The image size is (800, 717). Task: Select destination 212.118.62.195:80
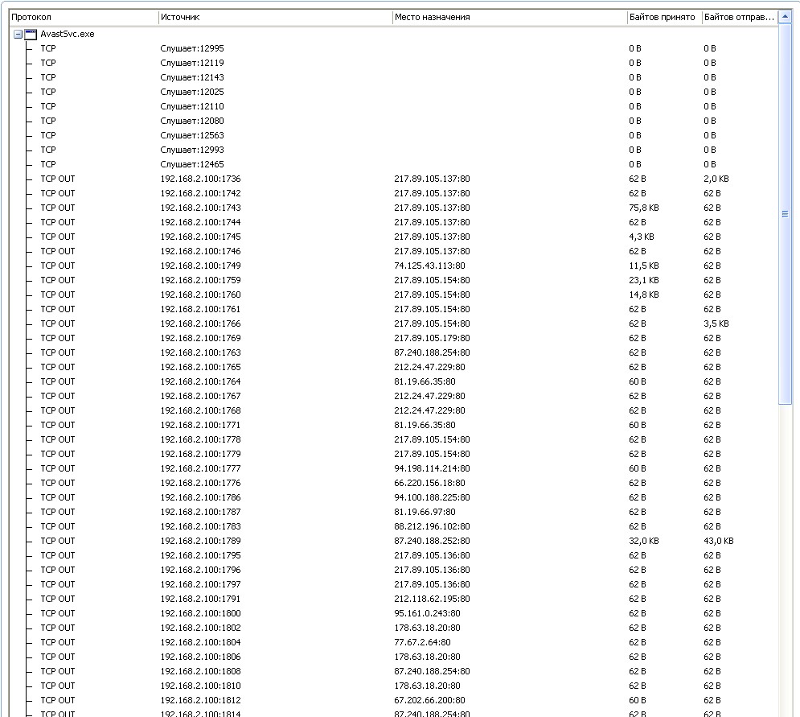(x=432, y=599)
